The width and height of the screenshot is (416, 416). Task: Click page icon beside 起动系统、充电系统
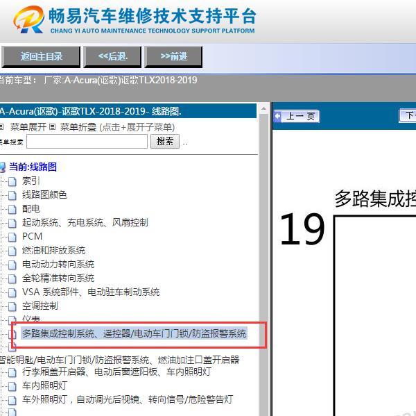click(12, 223)
